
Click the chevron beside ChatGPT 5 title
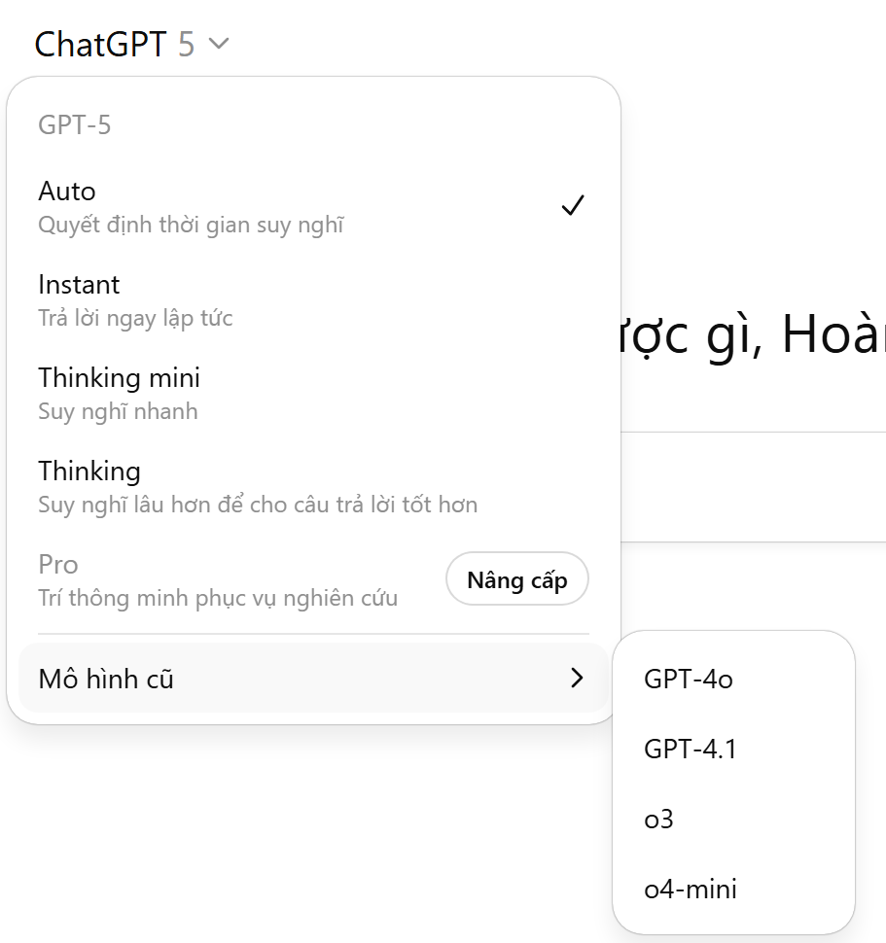219,44
